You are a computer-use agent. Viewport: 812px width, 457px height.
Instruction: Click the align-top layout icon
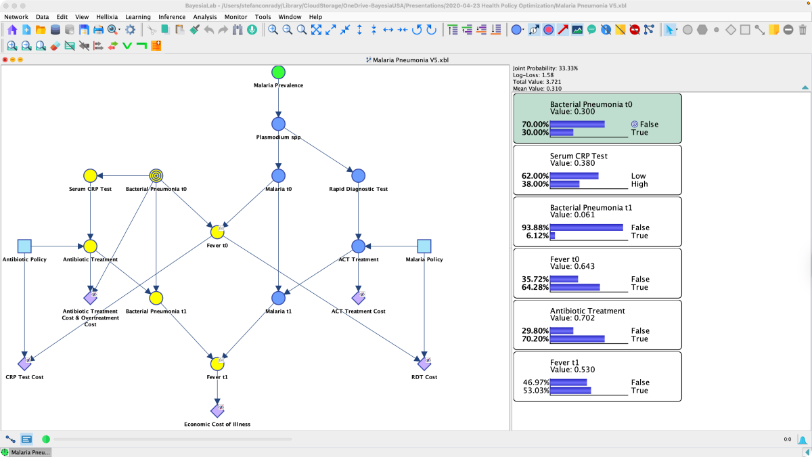tap(451, 30)
